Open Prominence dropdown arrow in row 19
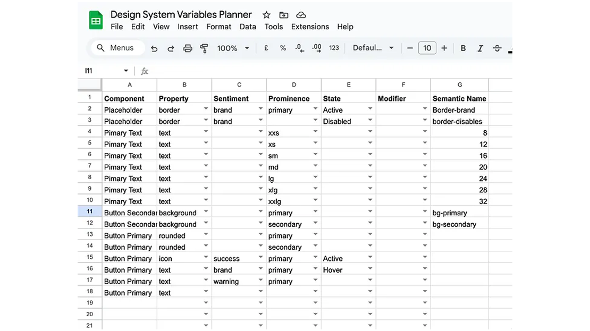Viewport: 590px width, 331px height. coord(315,302)
